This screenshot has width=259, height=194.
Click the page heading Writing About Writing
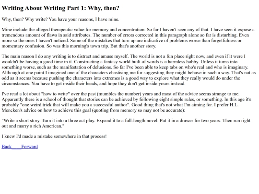[x=60, y=8]
